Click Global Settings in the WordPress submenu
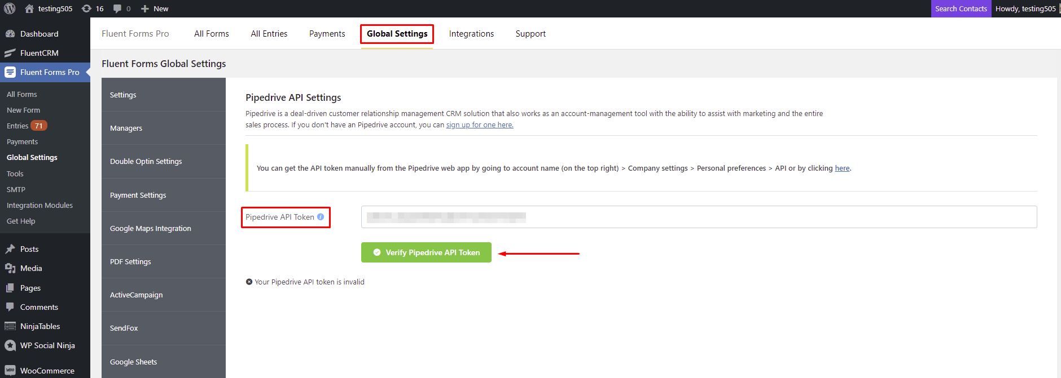The image size is (1061, 378). 32,158
